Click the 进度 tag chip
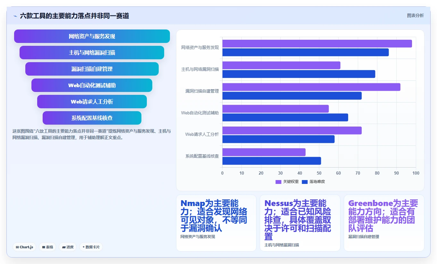 [x=68, y=247]
